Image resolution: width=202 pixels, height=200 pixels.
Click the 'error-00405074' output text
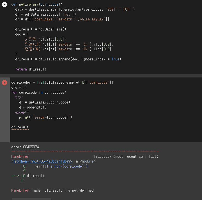(x=25, y=147)
